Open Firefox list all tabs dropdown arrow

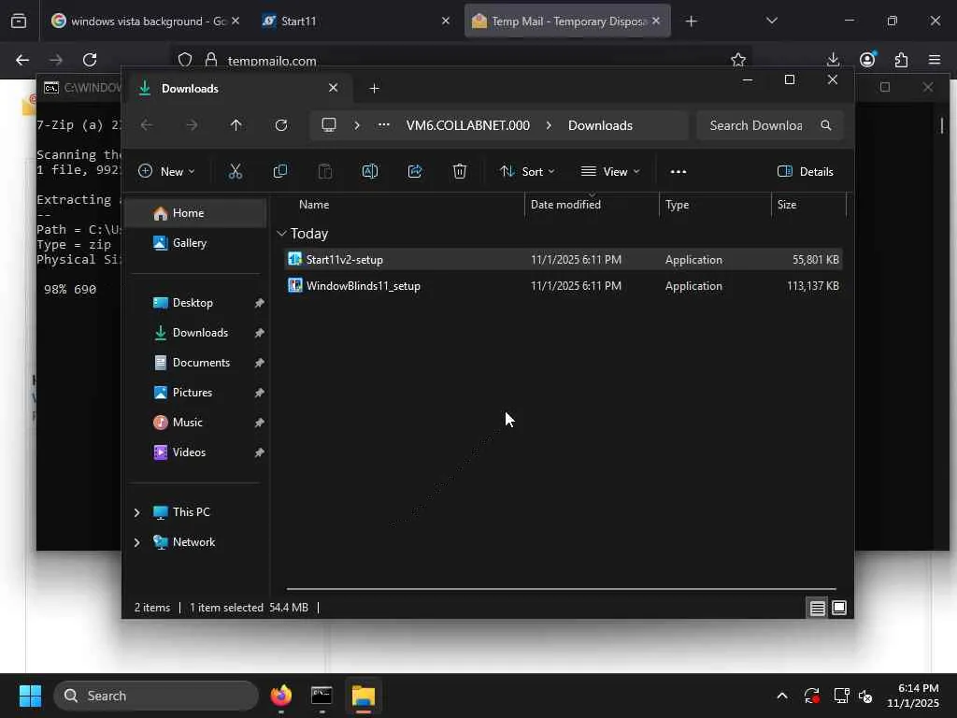771,21
